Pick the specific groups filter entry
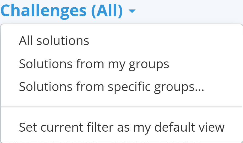 111,87
